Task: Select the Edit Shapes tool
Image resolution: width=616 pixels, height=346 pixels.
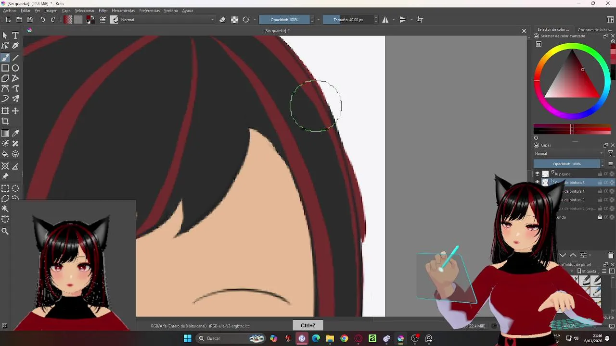Action: click(x=5, y=46)
